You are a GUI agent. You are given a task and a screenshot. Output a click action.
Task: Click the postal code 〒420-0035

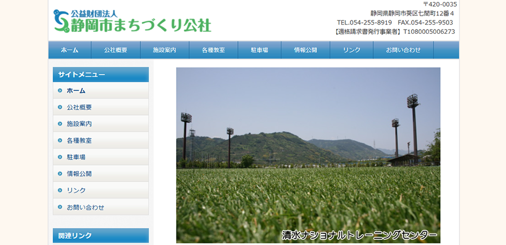point(440,5)
